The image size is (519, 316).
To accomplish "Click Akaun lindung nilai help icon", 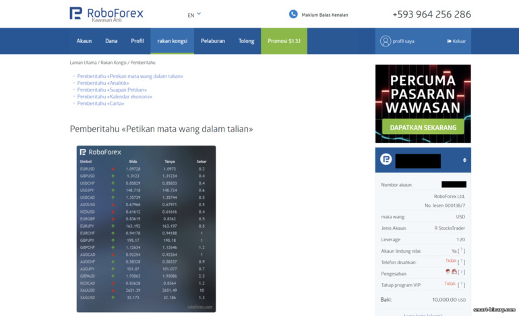I will click(x=462, y=251).
